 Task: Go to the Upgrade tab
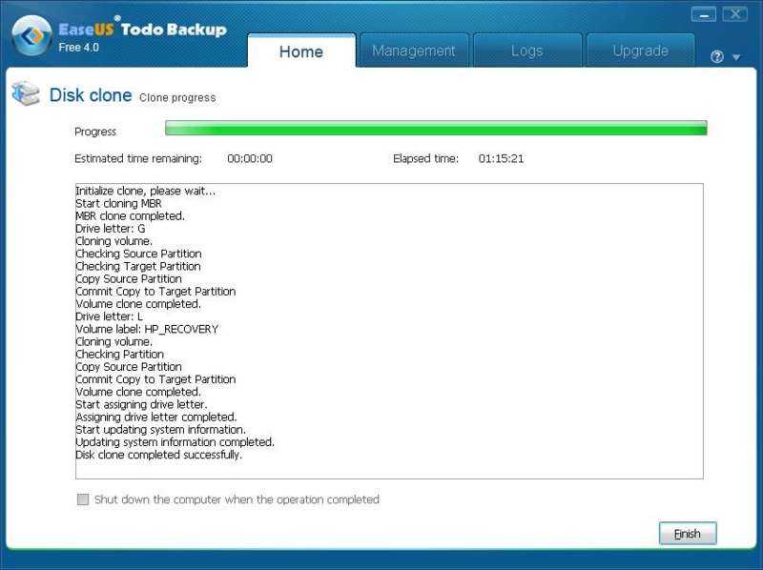point(640,51)
